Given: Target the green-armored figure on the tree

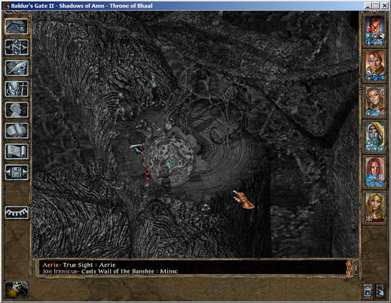Looking at the screenshot, I should (153, 88).
